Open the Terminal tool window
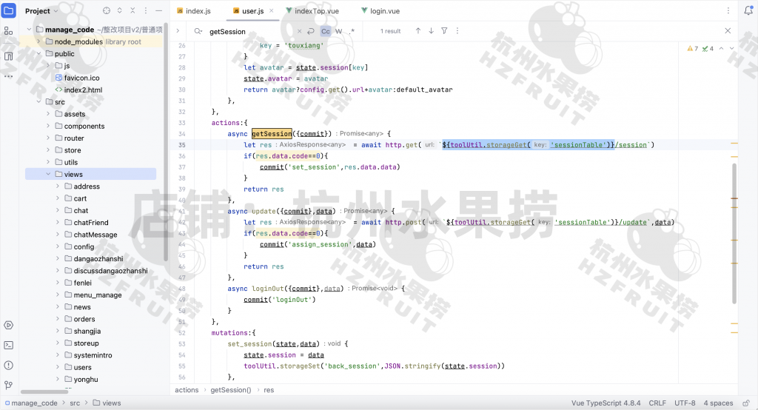This screenshot has height=410, width=758. click(8, 345)
